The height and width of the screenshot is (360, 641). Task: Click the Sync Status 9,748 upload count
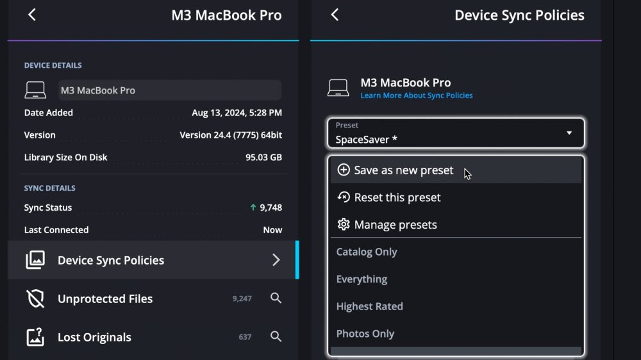point(266,208)
